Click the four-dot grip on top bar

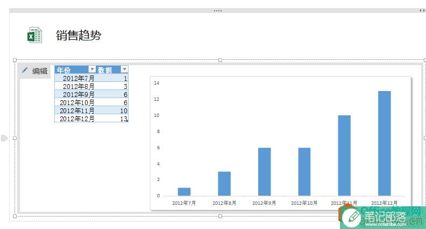tap(218, 11)
